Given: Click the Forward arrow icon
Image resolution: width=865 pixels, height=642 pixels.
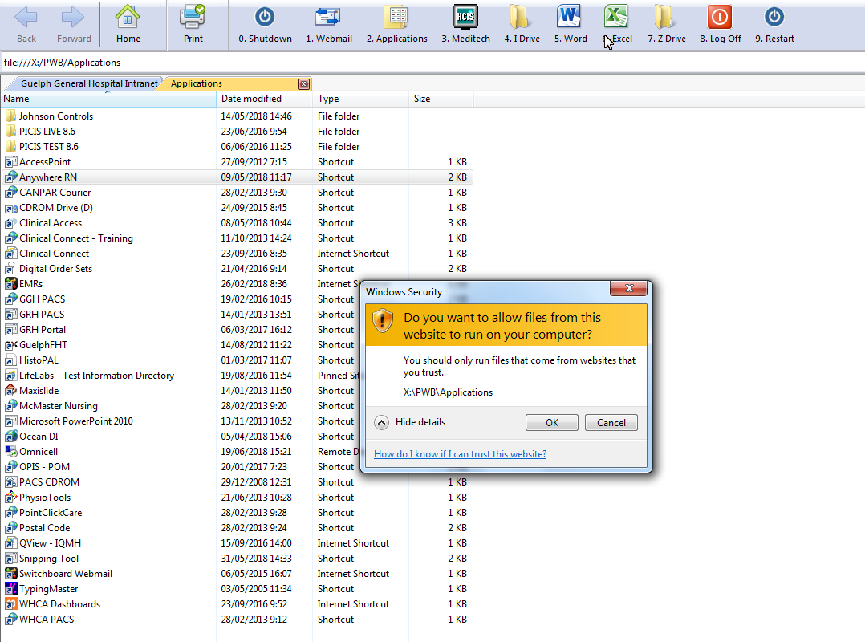Looking at the screenshot, I should pos(73,17).
